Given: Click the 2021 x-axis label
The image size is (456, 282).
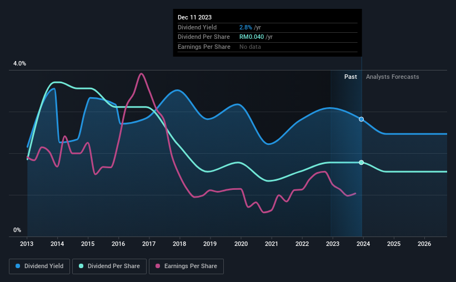Looking at the screenshot, I should tap(272, 244).
